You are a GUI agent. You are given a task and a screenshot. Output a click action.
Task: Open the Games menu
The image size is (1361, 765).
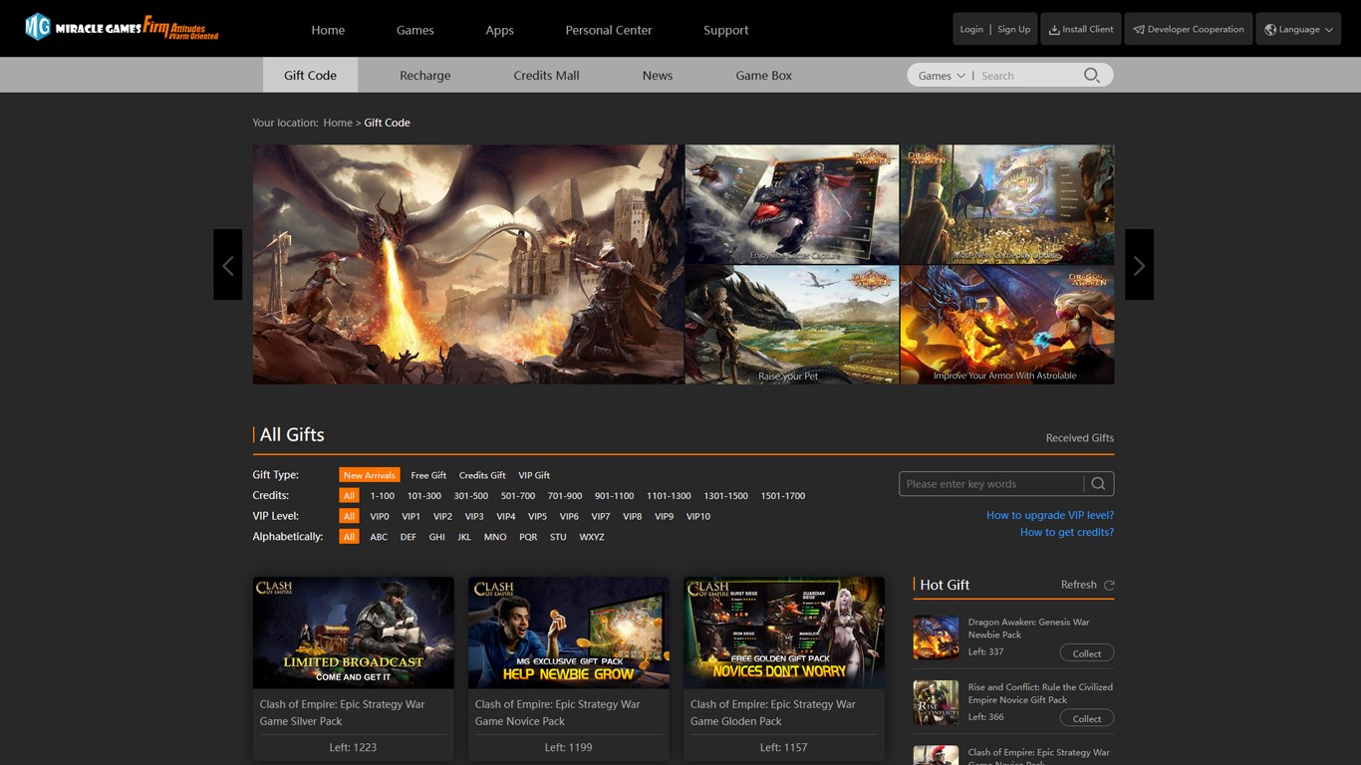tap(415, 30)
